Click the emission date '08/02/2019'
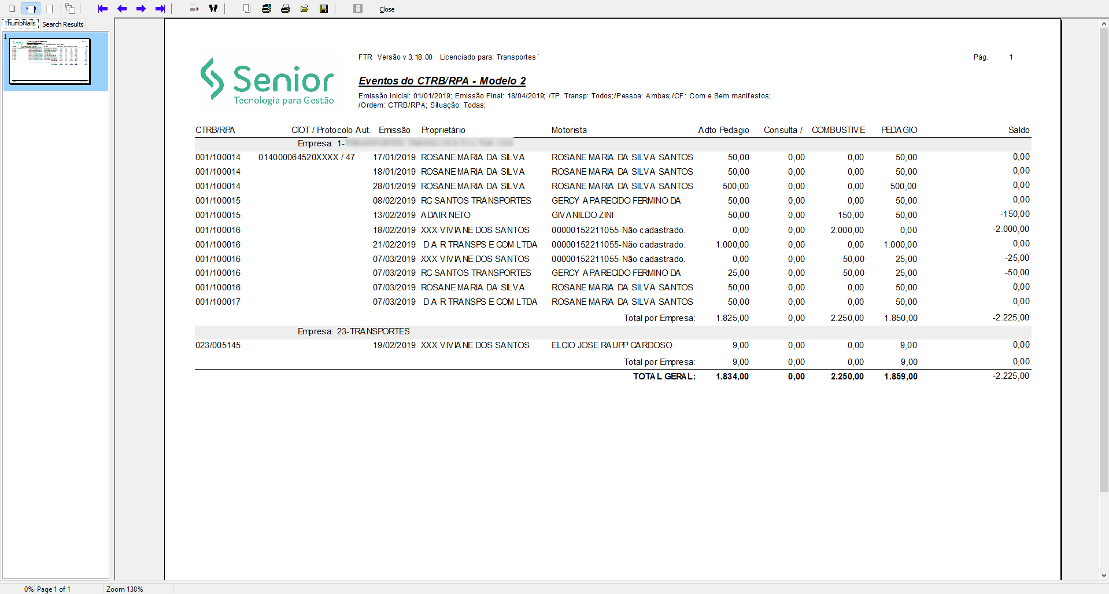The image size is (1109, 594). click(x=394, y=201)
